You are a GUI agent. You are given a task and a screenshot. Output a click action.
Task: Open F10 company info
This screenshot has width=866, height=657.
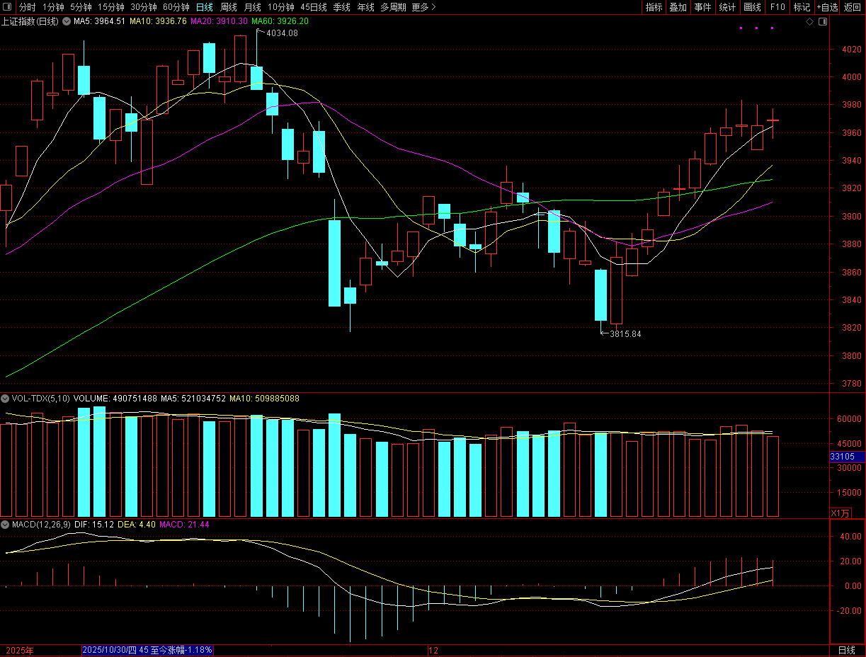(x=777, y=7)
